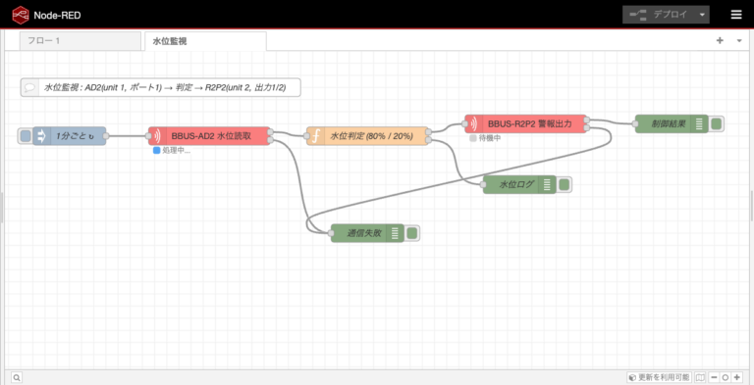This screenshot has height=385, width=754.
Task: Select the 水位監視 tab
Action: [205, 41]
